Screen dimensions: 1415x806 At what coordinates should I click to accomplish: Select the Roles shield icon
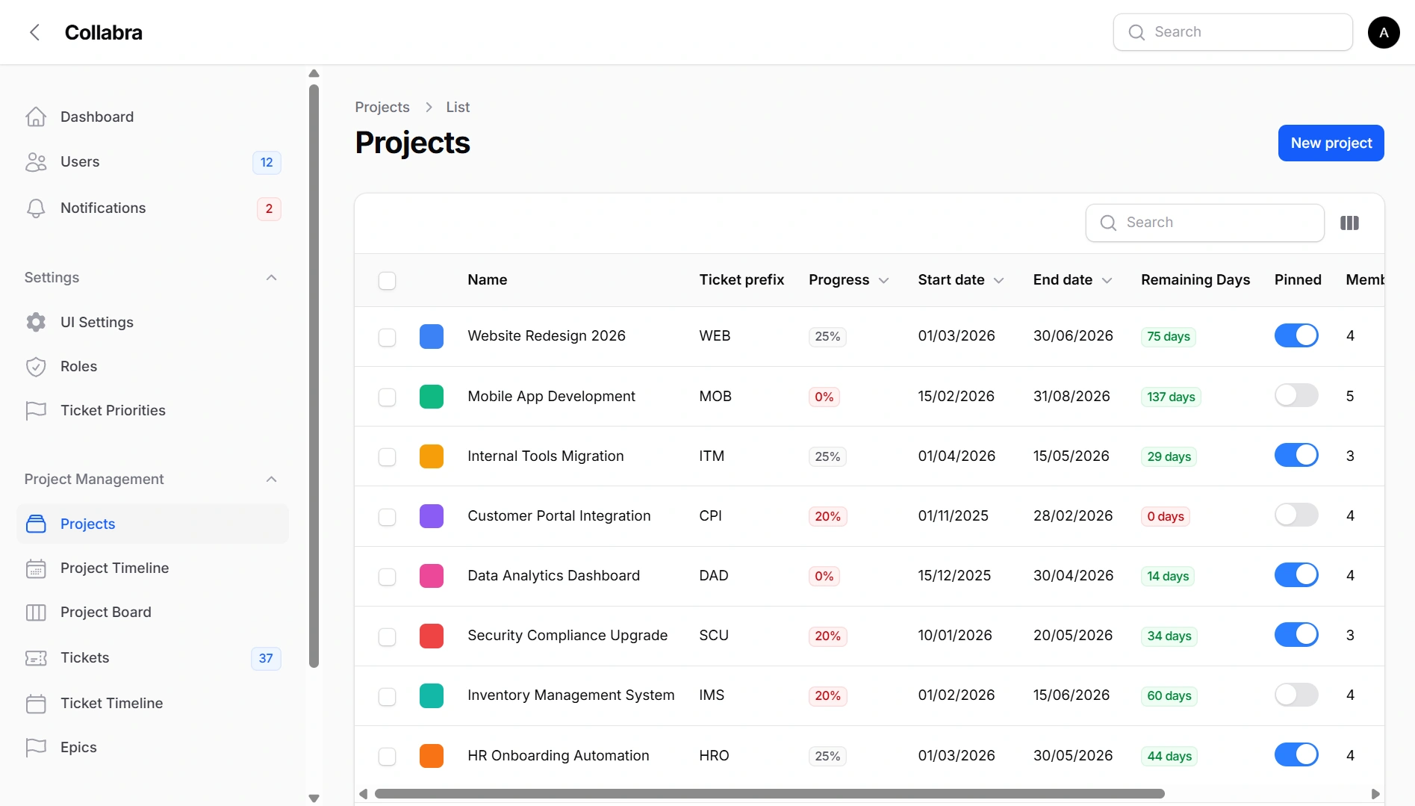coord(36,366)
